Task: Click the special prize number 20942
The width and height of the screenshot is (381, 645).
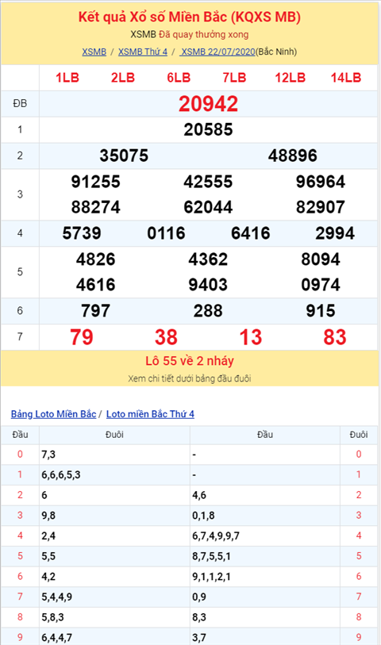Action: [x=208, y=104]
